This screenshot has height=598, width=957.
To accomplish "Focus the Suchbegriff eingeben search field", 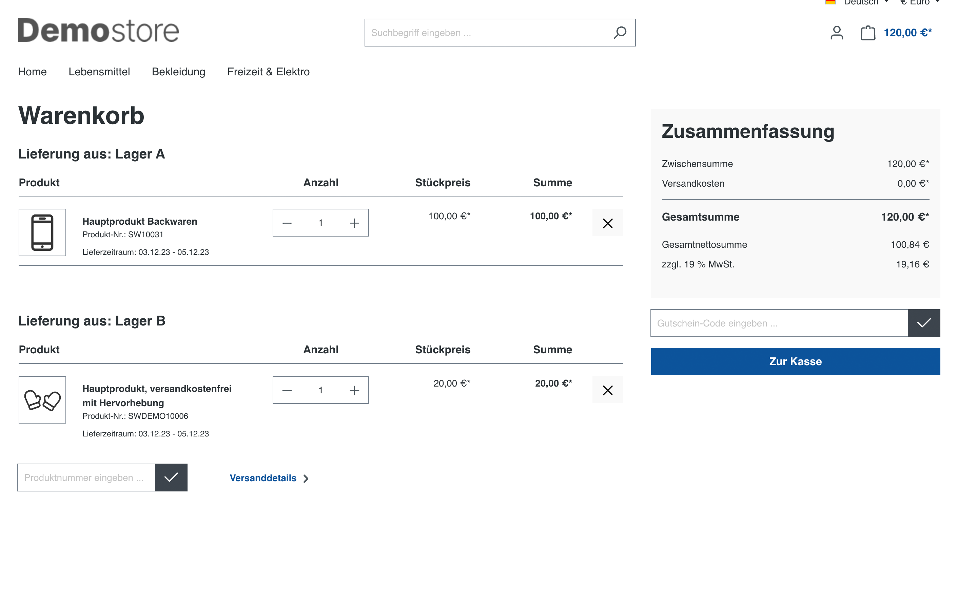I will (x=486, y=33).
